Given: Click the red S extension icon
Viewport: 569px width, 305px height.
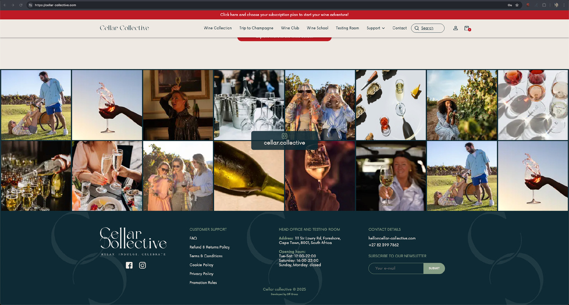Looking at the screenshot, I should pos(528,5).
